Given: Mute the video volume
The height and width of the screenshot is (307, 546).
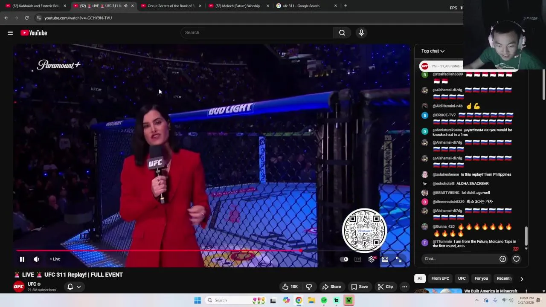Looking at the screenshot, I should (x=37, y=259).
